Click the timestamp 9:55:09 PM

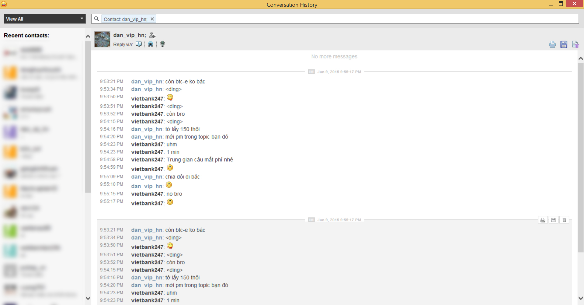click(112, 177)
